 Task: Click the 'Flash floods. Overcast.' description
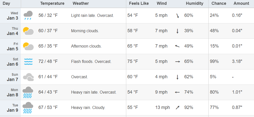[x=91, y=62]
